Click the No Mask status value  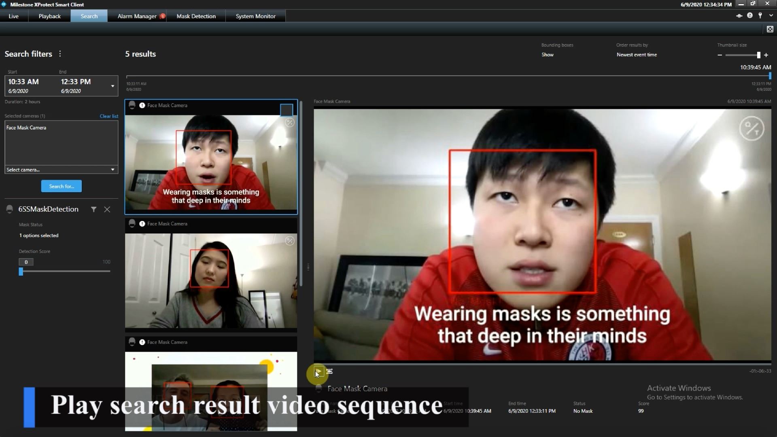[583, 411]
